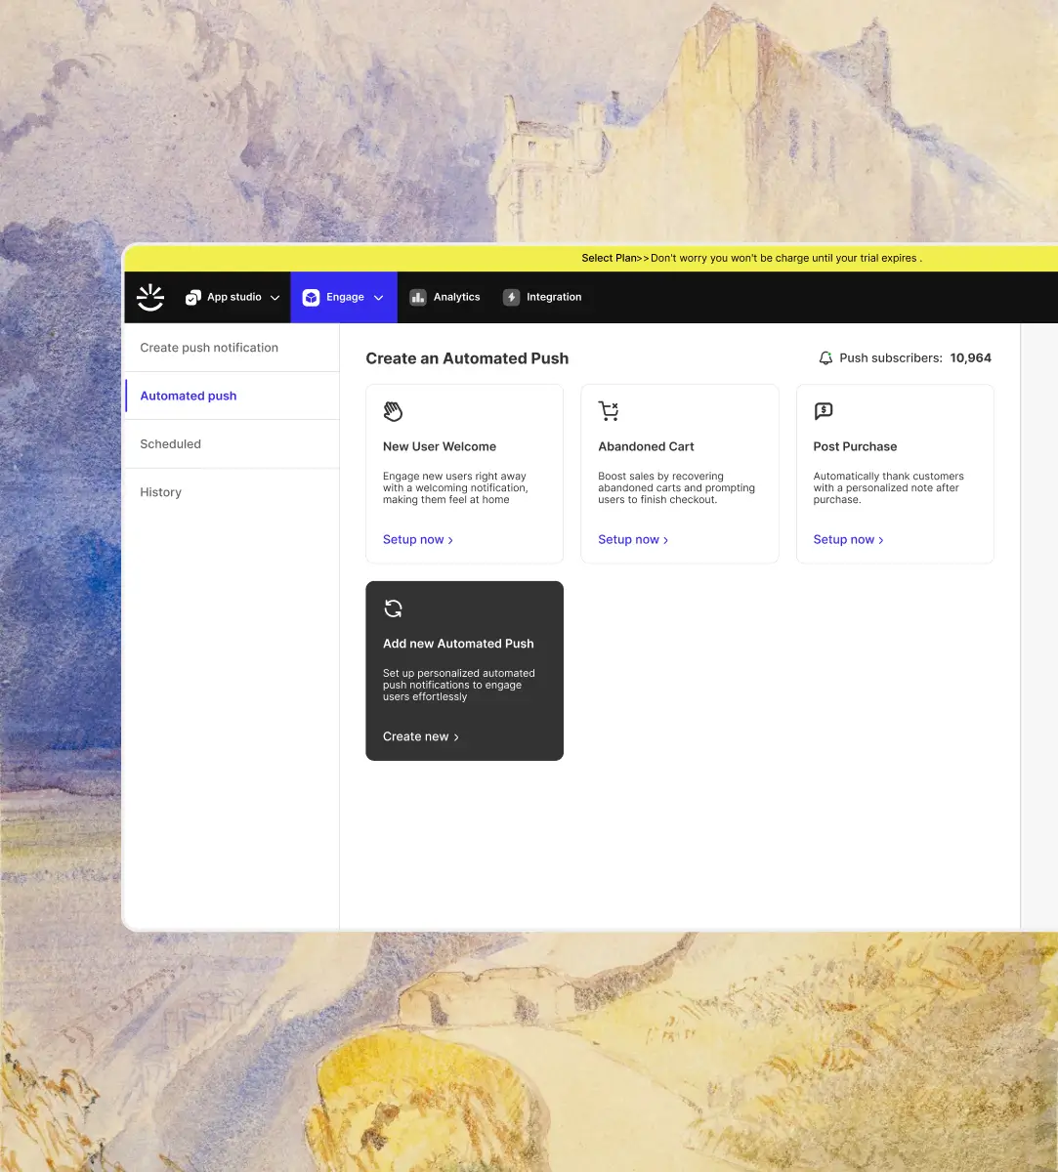Click the 'Automatically thank customers' description
The height and width of the screenshot is (1172, 1058).
click(889, 488)
